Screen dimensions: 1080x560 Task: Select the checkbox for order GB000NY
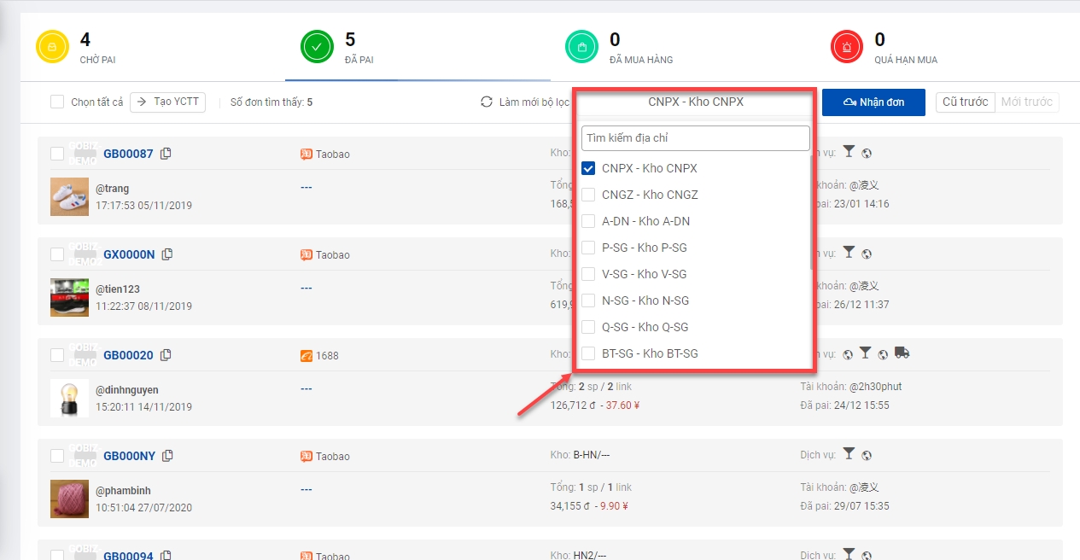[57, 456]
